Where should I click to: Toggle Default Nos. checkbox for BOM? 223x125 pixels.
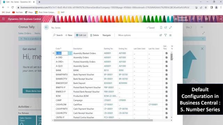point(167,96)
